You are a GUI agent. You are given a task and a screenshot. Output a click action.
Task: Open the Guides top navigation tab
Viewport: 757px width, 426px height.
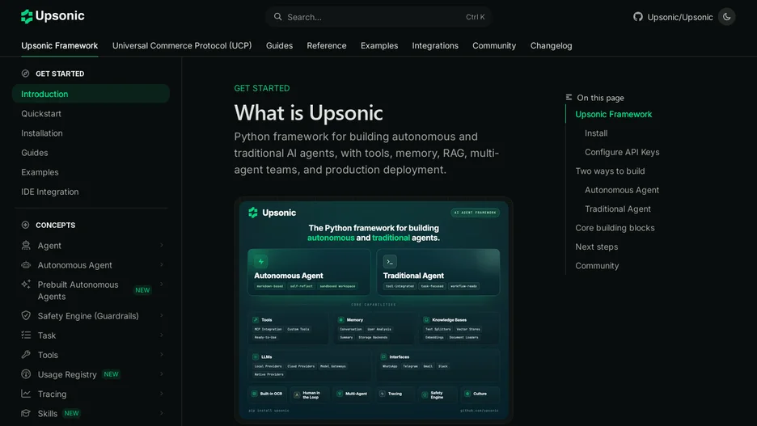[279, 45]
